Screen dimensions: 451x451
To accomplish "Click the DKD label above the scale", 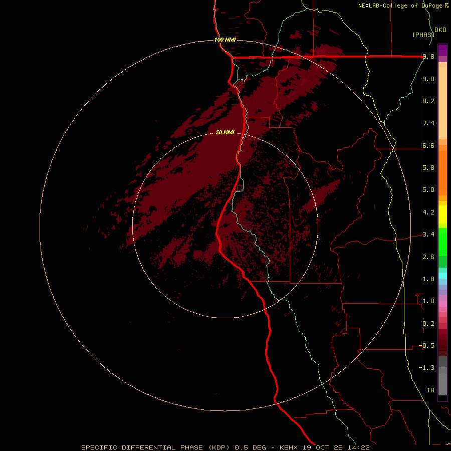I will point(440,30).
